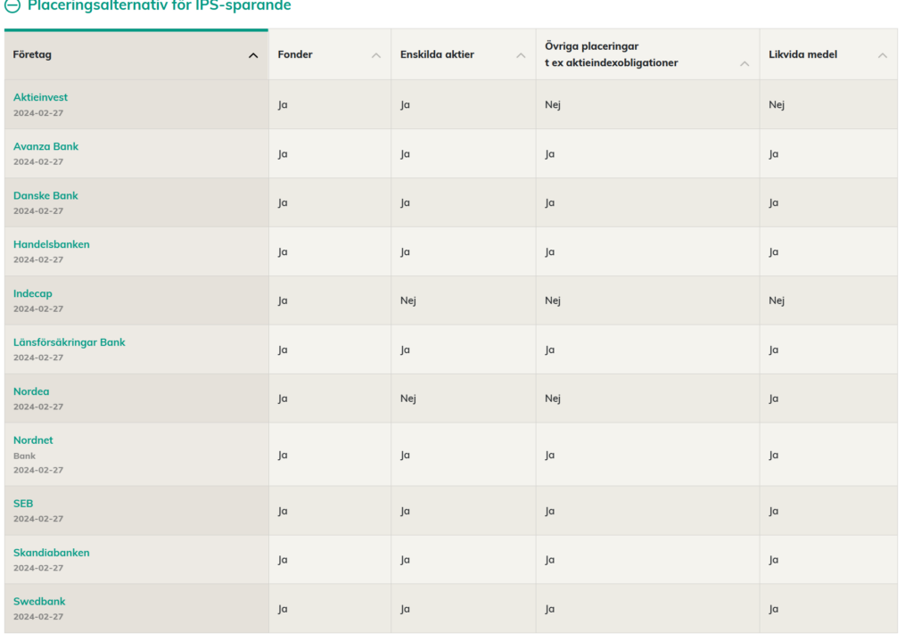Click sort arrow in Enskilda aktier header
The image size is (913, 641).
click(521, 55)
